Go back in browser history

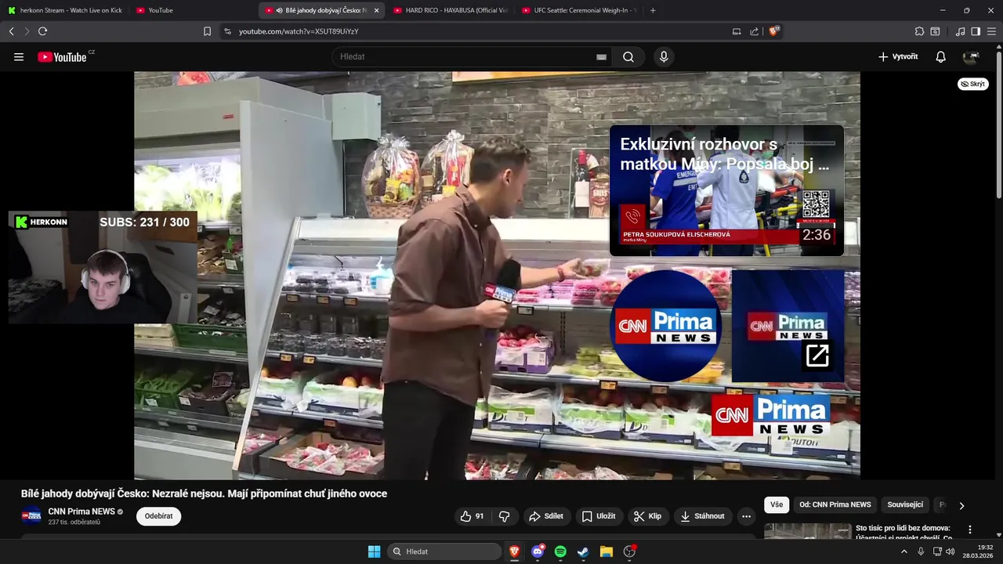tap(11, 31)
